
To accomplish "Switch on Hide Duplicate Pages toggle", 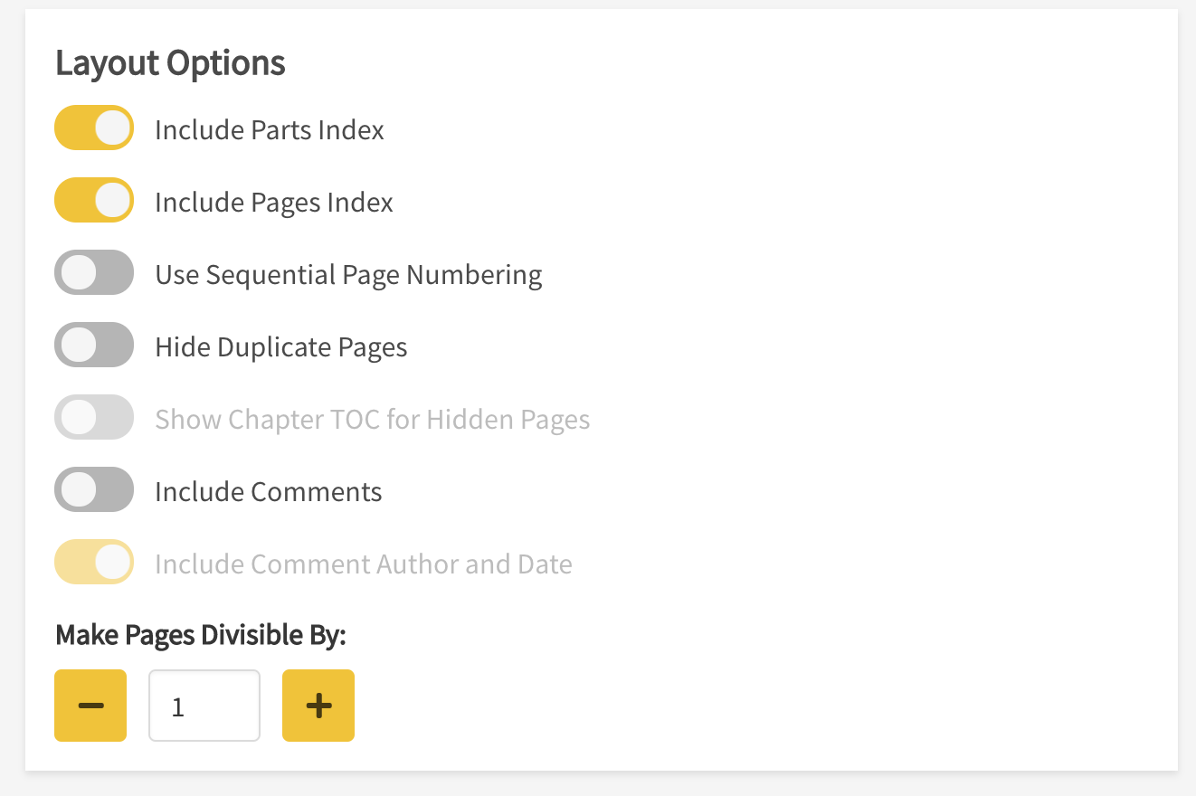I will [x=94, y=345].
